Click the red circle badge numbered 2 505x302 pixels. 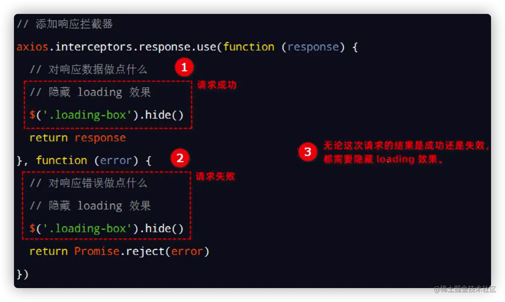coord(180,158)
